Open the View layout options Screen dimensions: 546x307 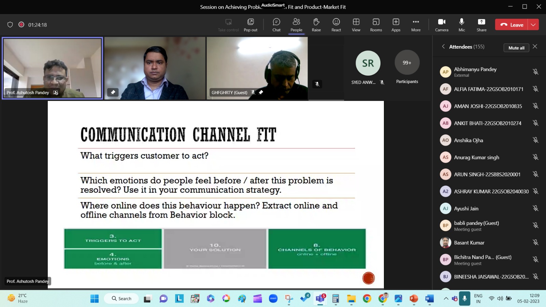pyautogui.click(x=356, y=25)
